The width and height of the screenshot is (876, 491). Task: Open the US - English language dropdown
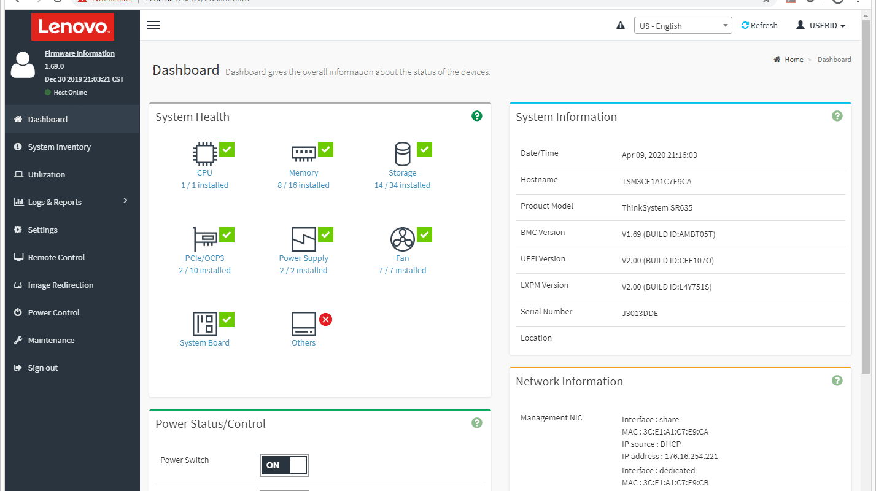click(x=683, y=26)
